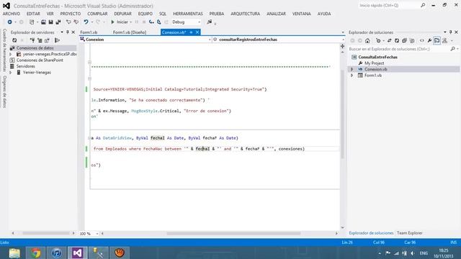Click collapse all icon in Solution Explorer

(x=405, y=40)
